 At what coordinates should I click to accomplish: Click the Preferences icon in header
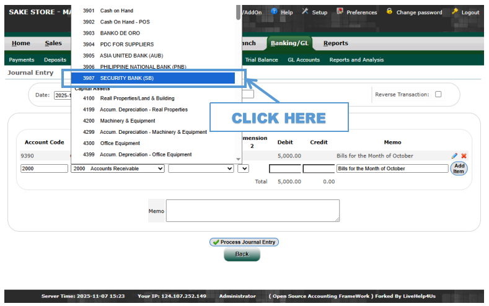tap(340, 12)
